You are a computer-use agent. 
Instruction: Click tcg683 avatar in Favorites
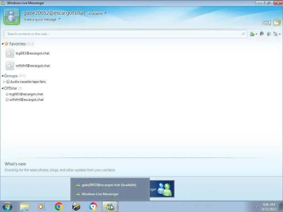click(10, 53)
